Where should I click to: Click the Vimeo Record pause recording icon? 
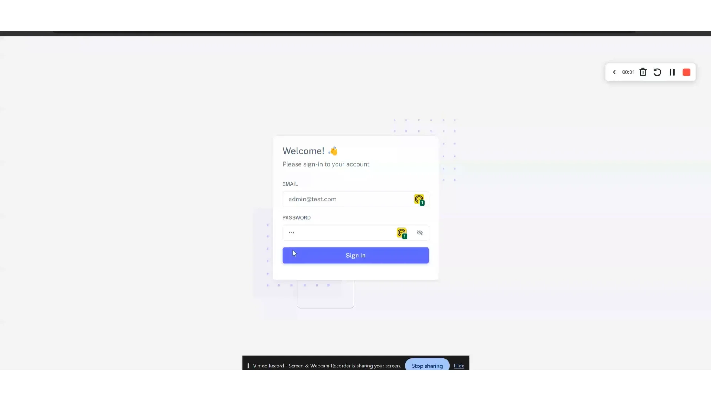coord(672,72)
